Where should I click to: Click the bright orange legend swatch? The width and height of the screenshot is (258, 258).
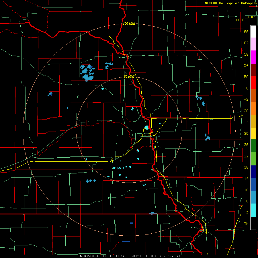pos(253,108)
